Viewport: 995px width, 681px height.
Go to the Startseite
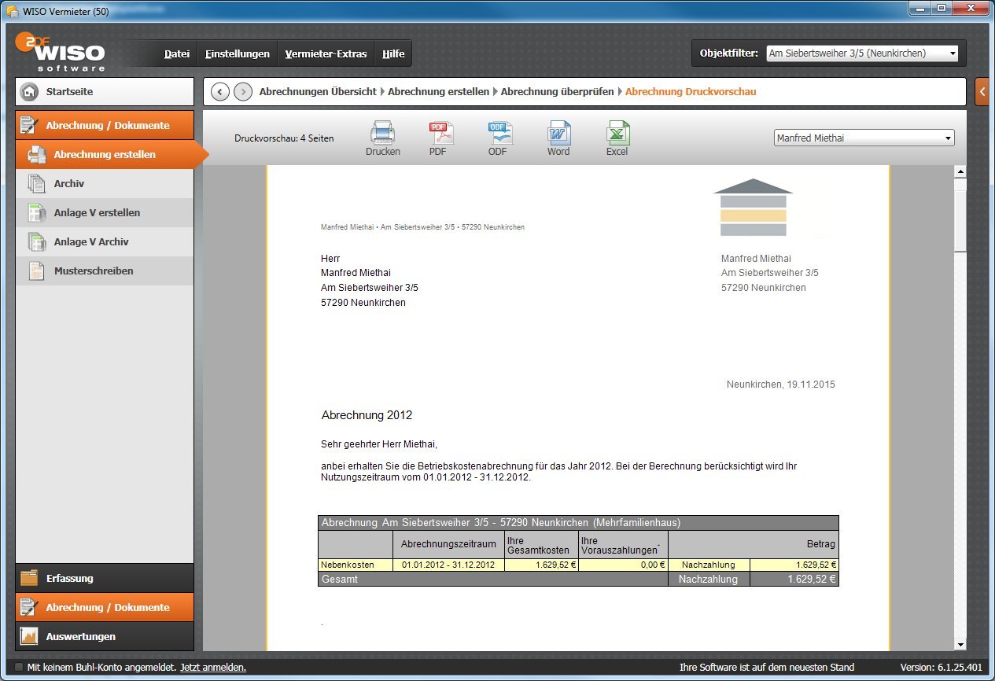coord(105,92)
